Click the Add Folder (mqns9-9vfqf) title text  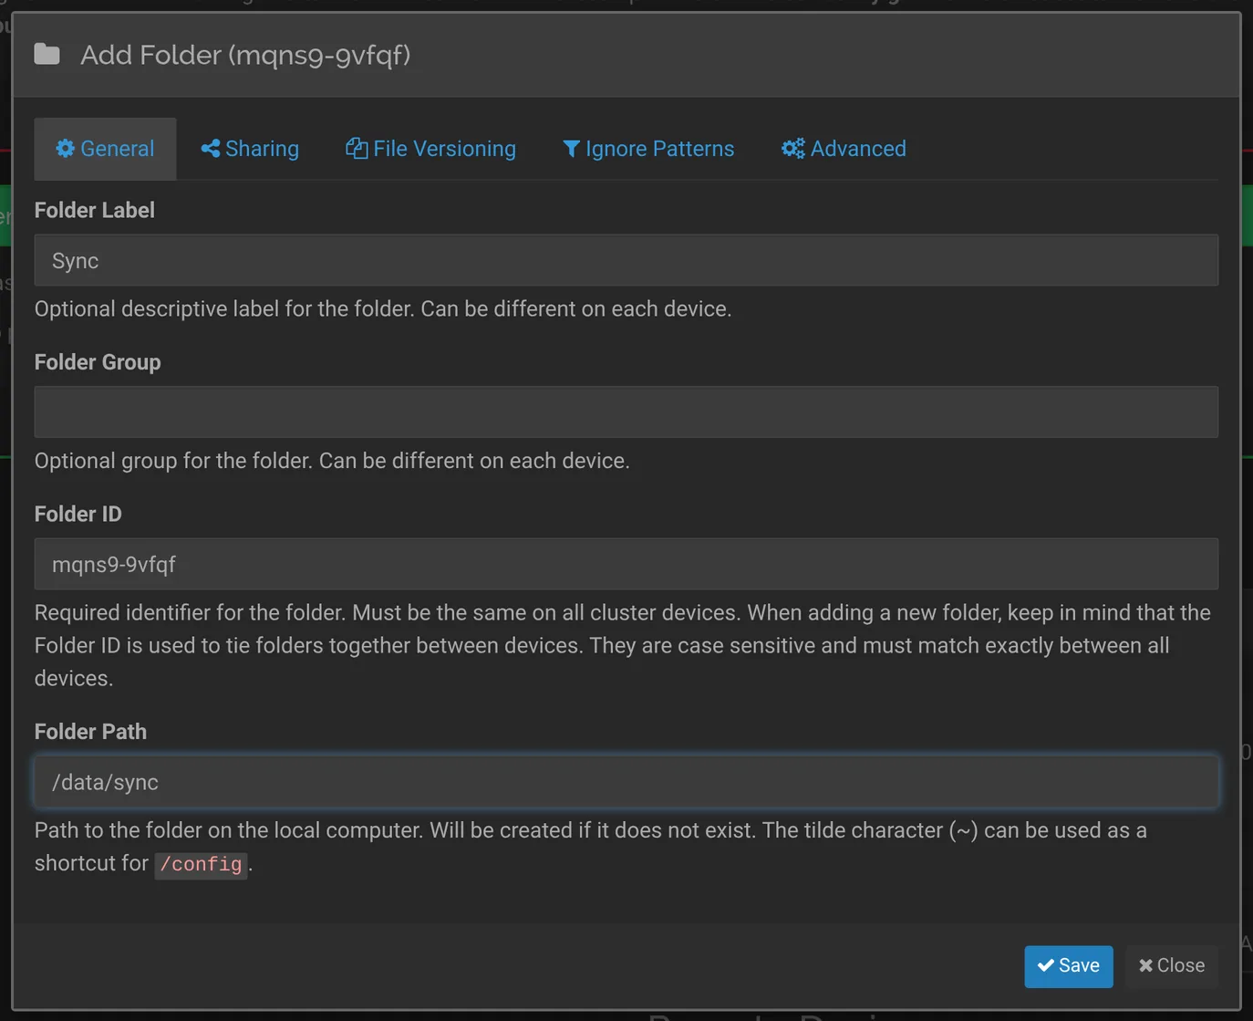tap(245, 55)
